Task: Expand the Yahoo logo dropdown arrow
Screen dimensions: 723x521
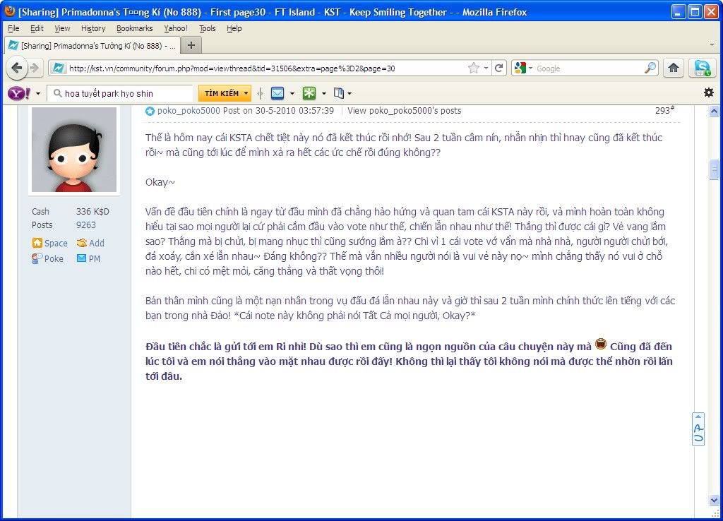Action: (x=38, y=94)
